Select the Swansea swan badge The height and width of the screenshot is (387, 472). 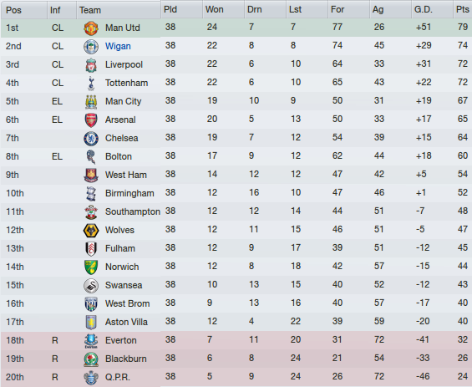(x=90, y=286)
